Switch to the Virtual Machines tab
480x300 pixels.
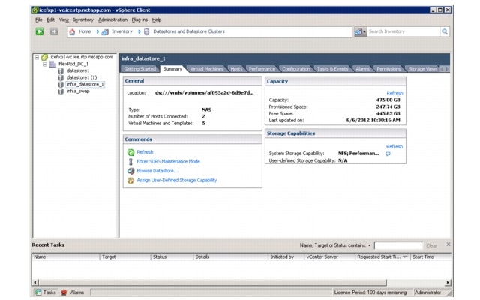(207, 69)
